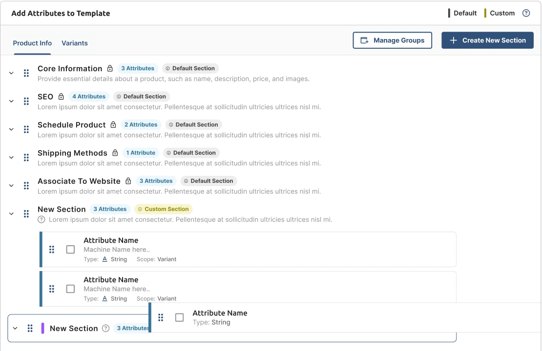This screenshot has width=542, height=351.
Task: Grab the drag handle for Schedule Product section
Action: coord(26,129)
